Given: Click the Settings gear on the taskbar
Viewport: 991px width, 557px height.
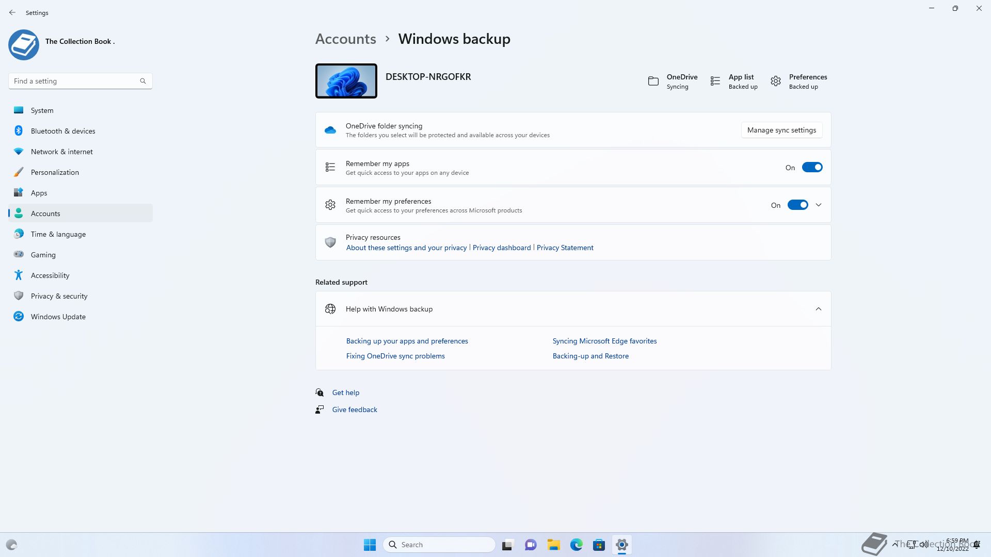Looking at the screenshot, I should click(622, 545).
